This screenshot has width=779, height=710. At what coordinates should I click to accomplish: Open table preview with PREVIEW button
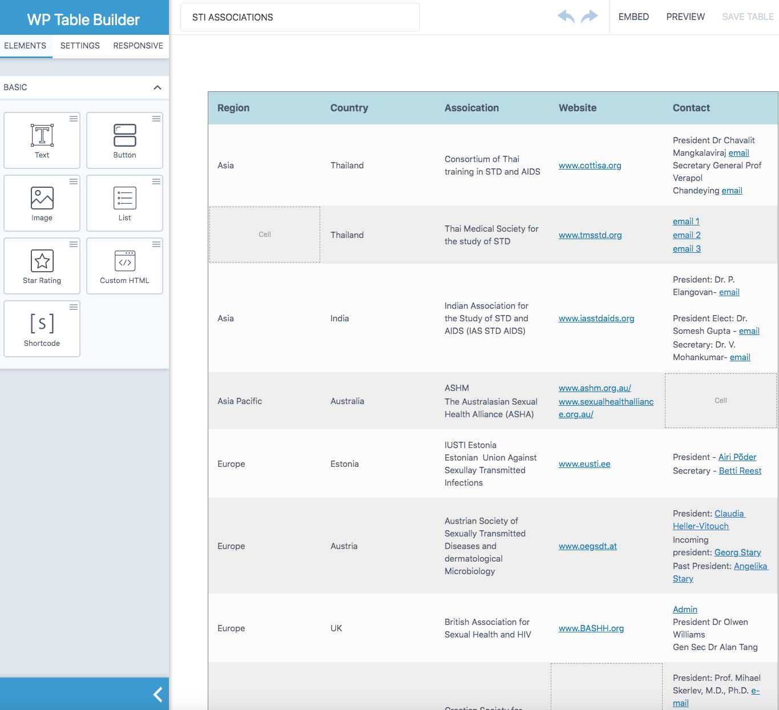tap(685, 17)
